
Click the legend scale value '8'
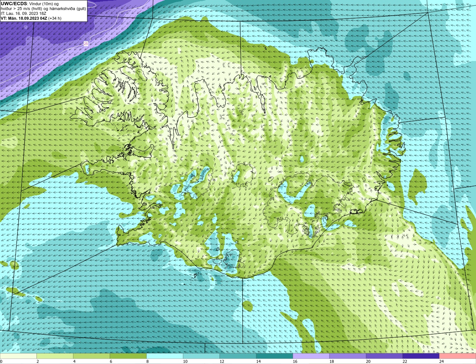[147, 361]
